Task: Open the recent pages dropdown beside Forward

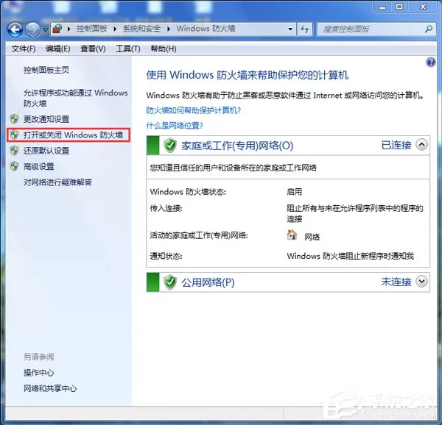Action: [x=45, y=29]
